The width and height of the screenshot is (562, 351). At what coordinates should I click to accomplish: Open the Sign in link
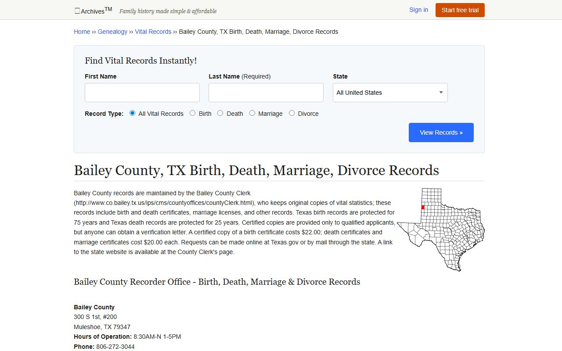tap(418, 10)
